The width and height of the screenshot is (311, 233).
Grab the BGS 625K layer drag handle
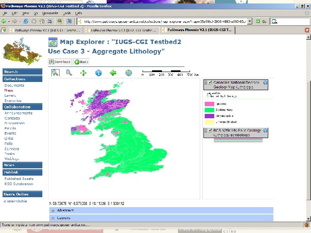click(206, 130)
